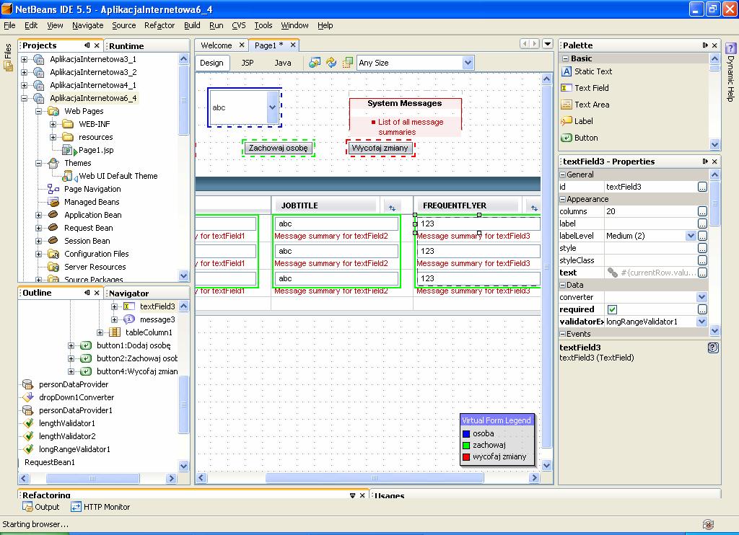The width and height of the screenshot is (739, 535).
Task: Click the Managed Beans icon
Action: [x=53, y=202]
